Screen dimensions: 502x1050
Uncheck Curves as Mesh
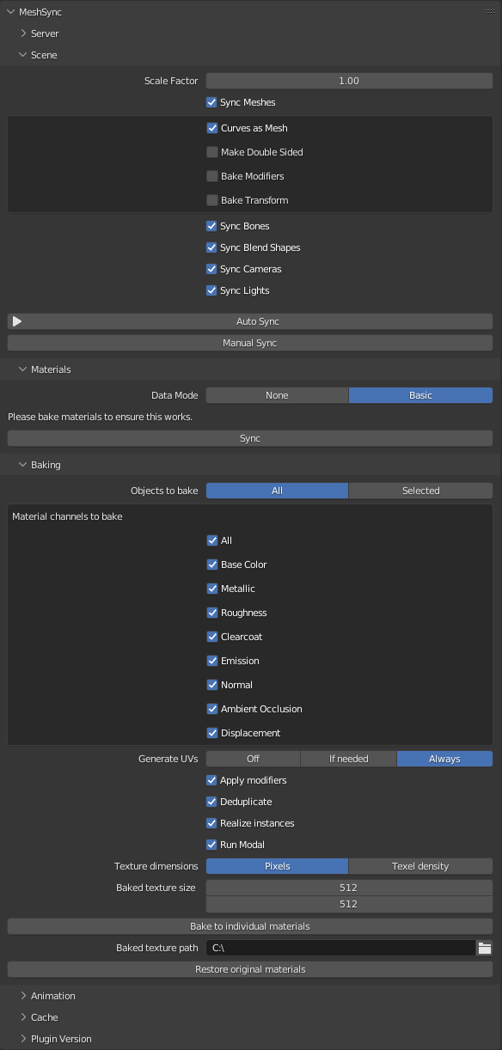click(212, 128)
